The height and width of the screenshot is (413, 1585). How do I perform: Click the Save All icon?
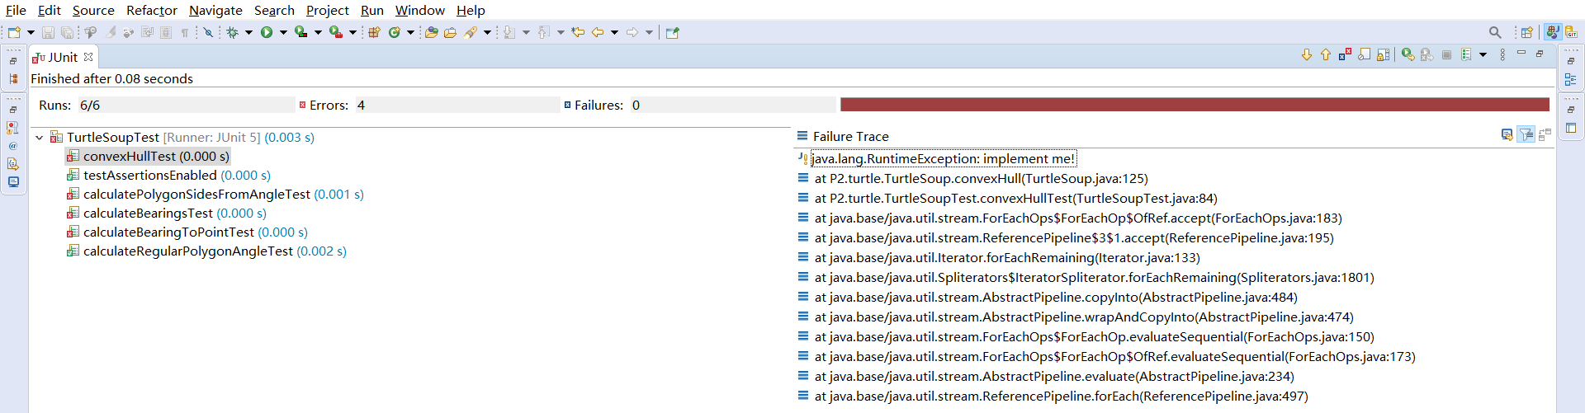point(67,32)
